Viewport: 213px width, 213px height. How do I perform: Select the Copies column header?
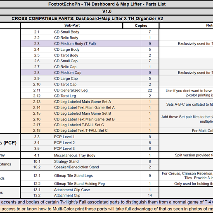(x=141, y=26)
